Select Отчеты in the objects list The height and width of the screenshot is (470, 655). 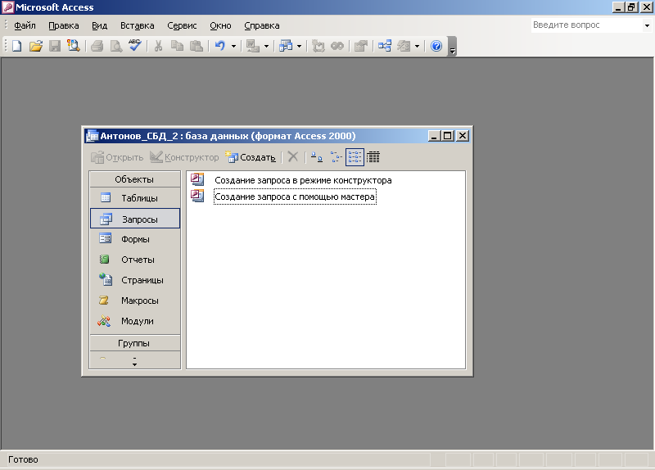click(x=134, y=260)
